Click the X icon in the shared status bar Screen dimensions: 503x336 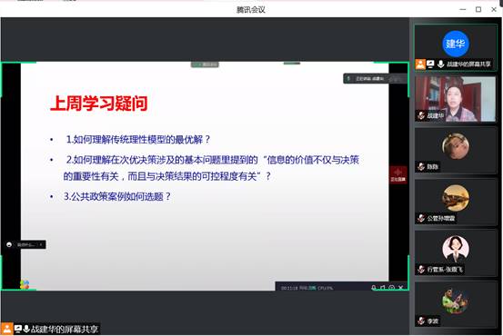[400, 288]
